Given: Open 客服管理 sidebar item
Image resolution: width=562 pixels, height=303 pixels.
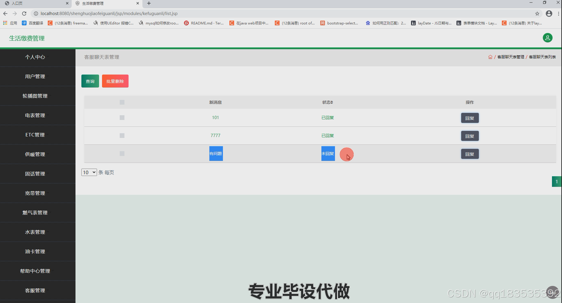Looking at the screenshot, I should click(35, 291).
